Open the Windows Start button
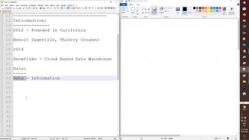249x140 pixels. (x=244, y=3)
